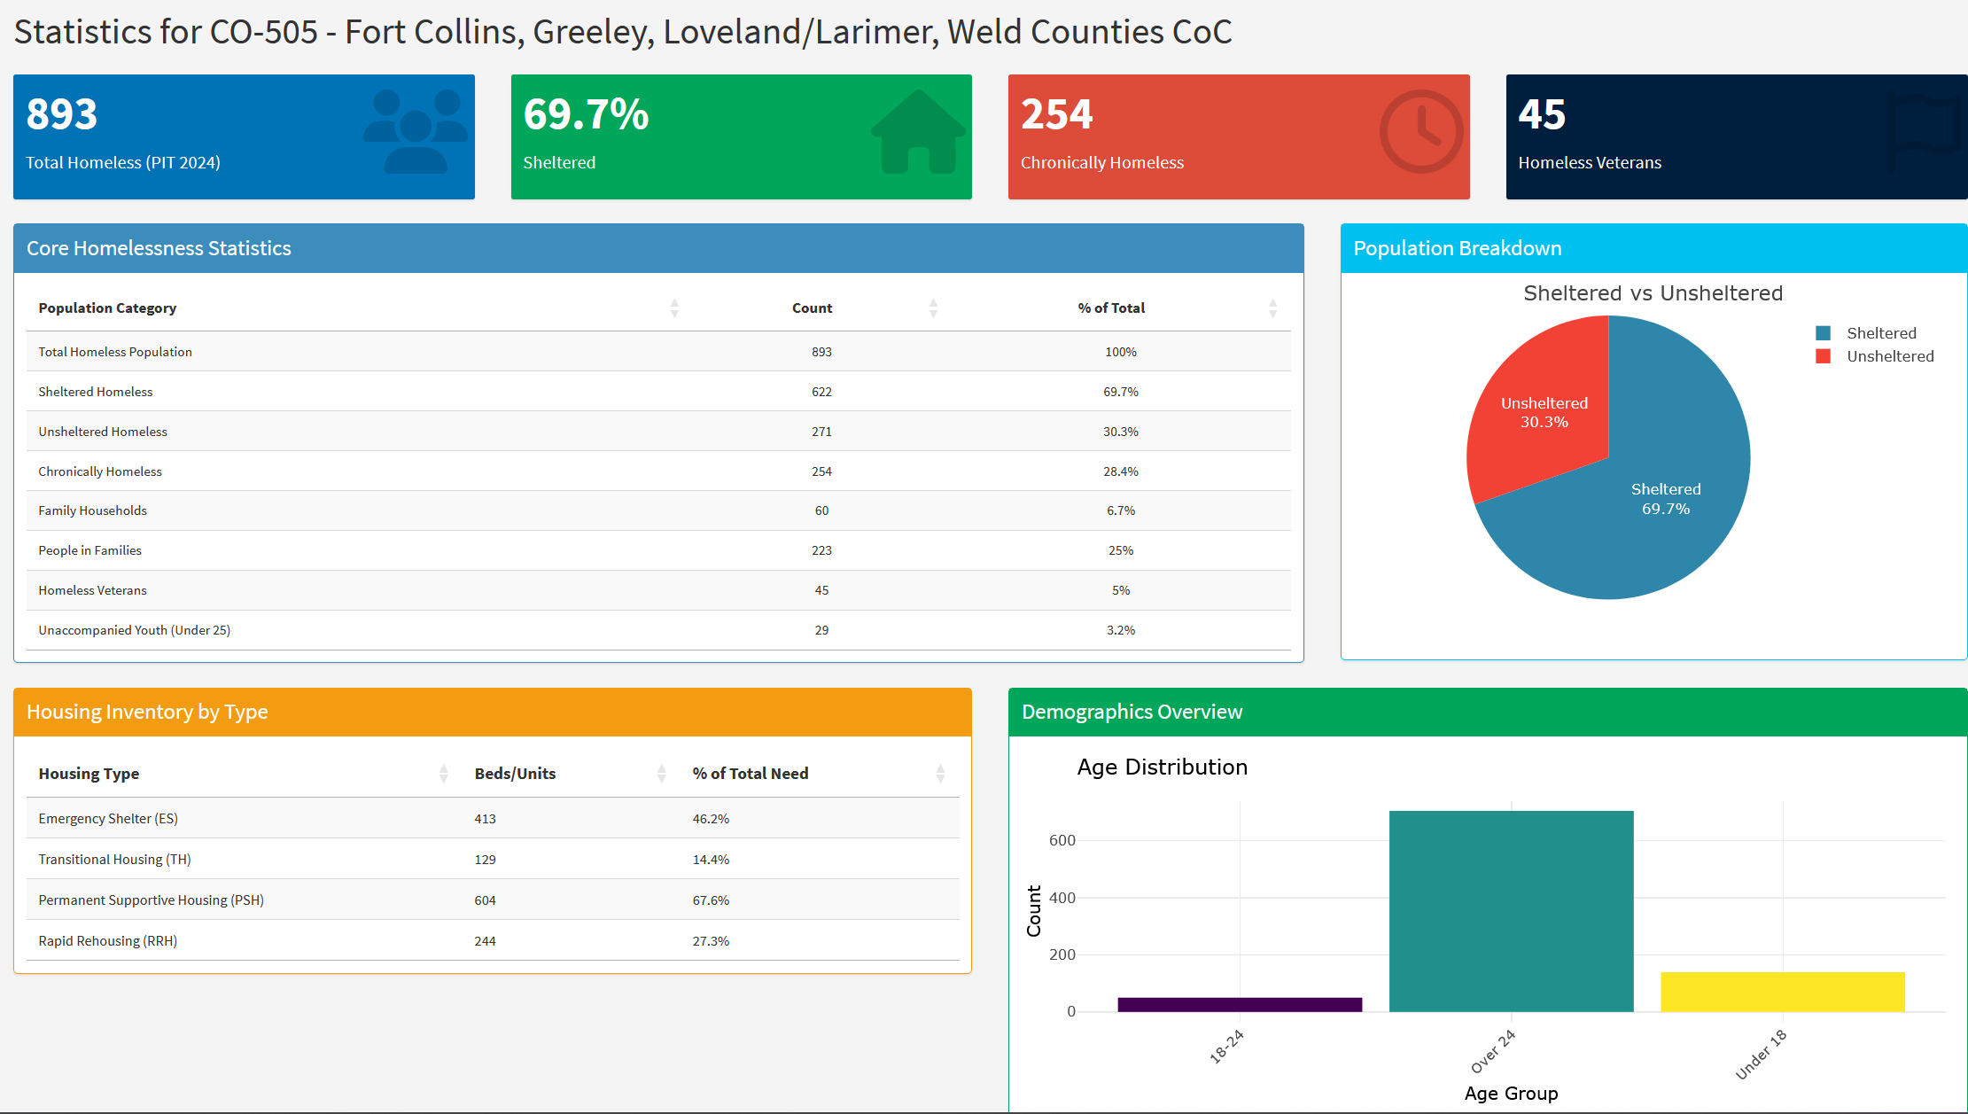Click the 69.7% Sheltered value box

741,136
